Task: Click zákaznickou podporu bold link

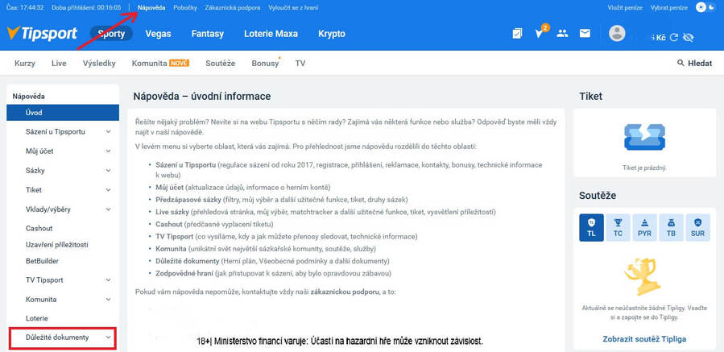Action: pos(345,292)
